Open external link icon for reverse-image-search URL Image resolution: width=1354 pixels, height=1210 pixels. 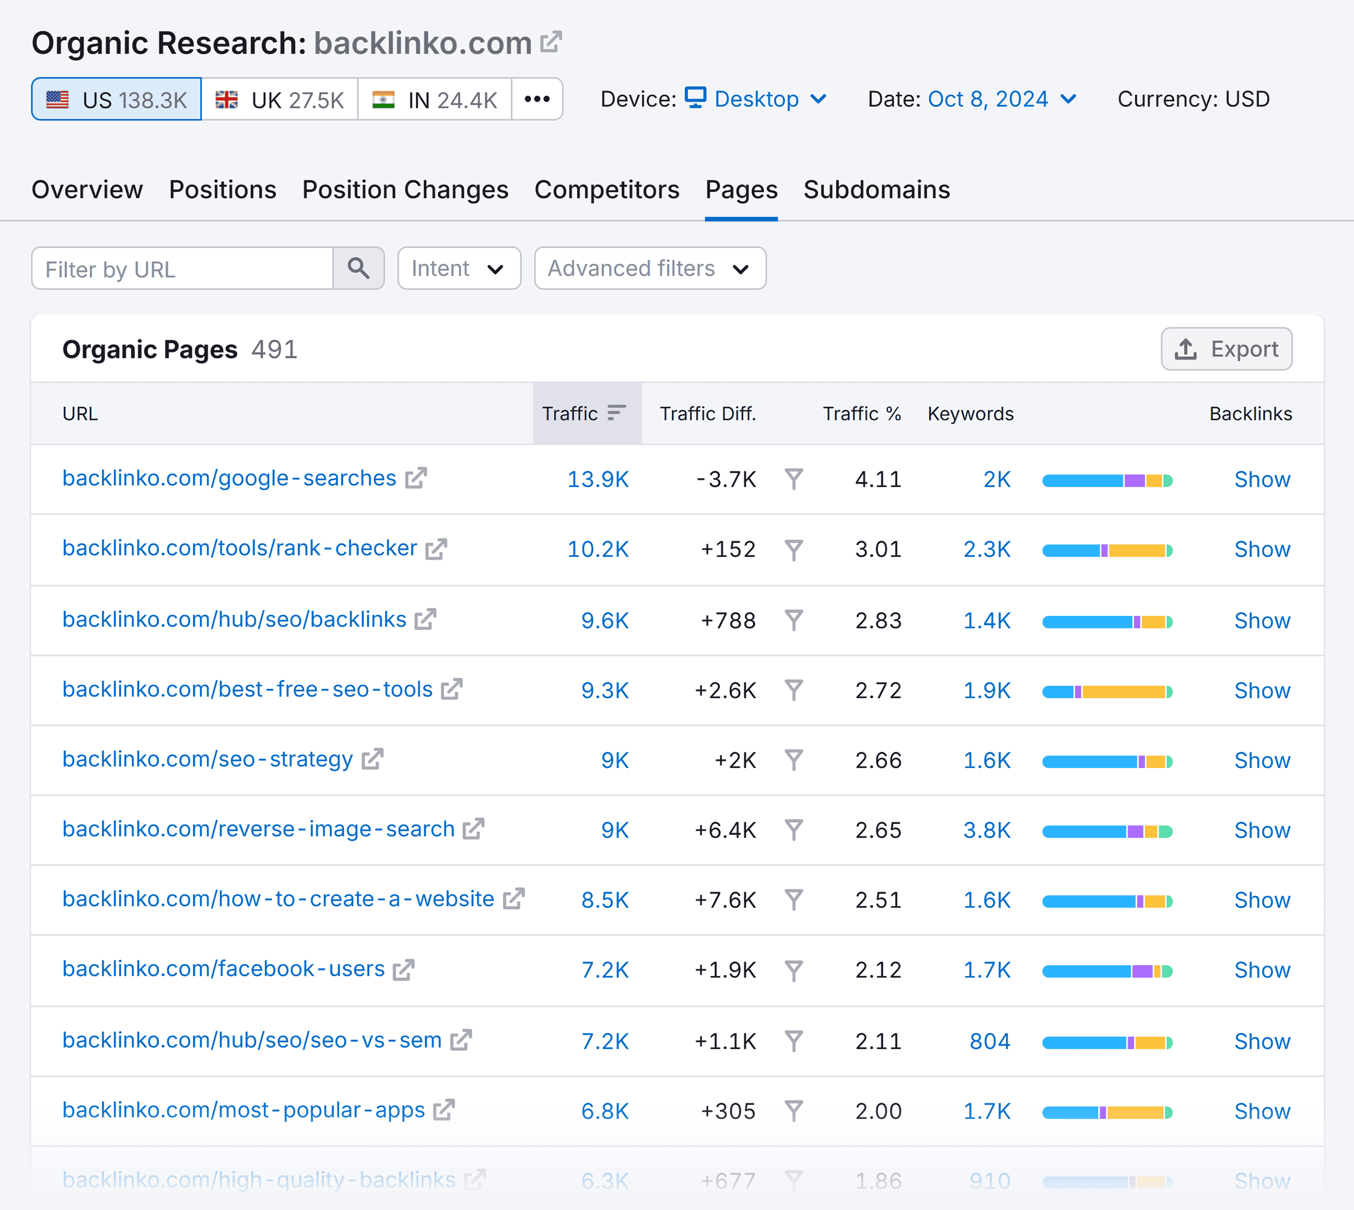click(474, 829)
